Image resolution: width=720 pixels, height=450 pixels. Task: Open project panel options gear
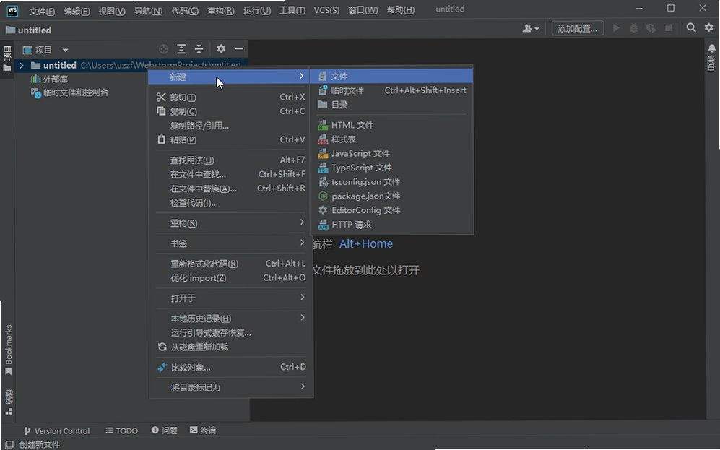(x=221, y=48)
